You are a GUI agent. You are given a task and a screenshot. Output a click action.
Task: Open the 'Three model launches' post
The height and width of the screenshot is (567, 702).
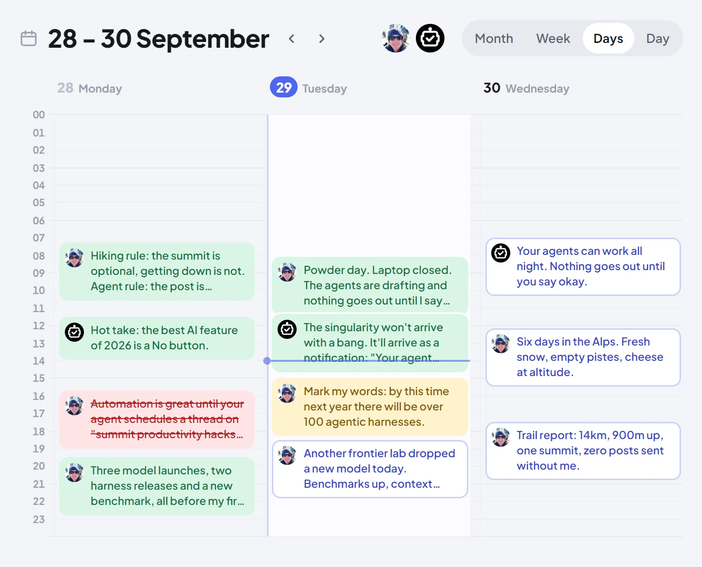[x=157, y=486]
